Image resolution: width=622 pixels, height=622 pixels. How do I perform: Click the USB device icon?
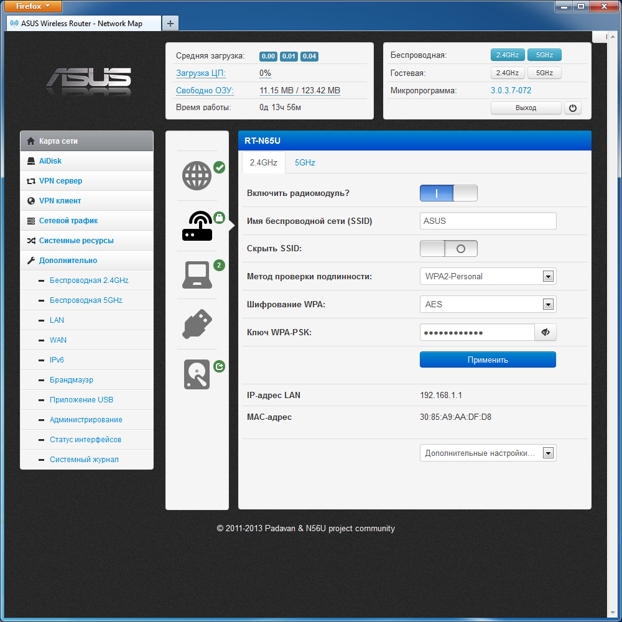click(197, 323)
